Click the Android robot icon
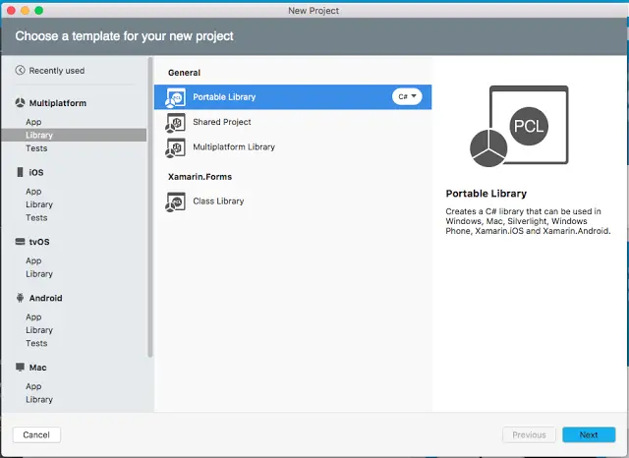This screenshot has width=629, height=458. (20, 298)
